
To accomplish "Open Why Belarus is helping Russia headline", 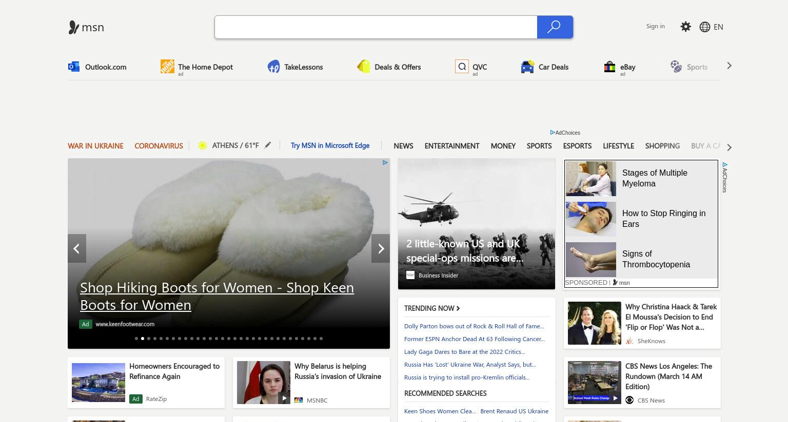I will 338,371.
